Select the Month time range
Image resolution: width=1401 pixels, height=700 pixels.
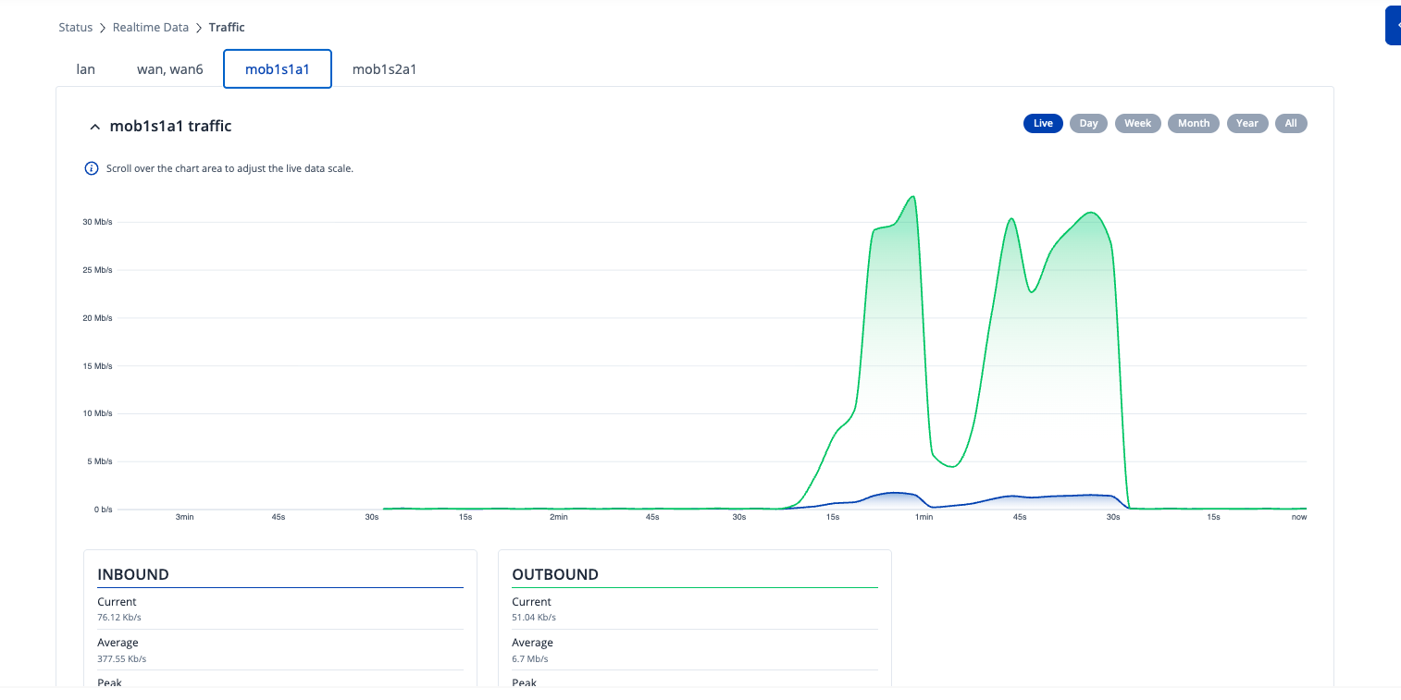point(1194,124)
